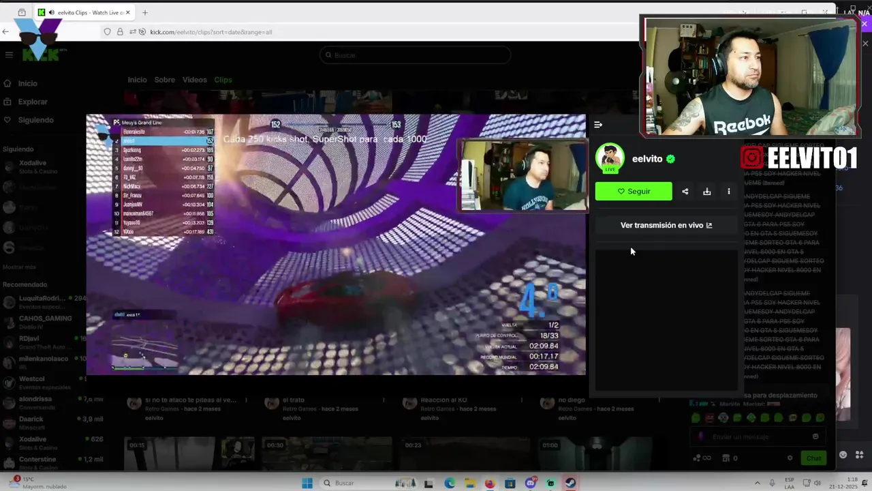Click the eelvito channel name
Screen dimensions: 872x491
pos(647,159)
